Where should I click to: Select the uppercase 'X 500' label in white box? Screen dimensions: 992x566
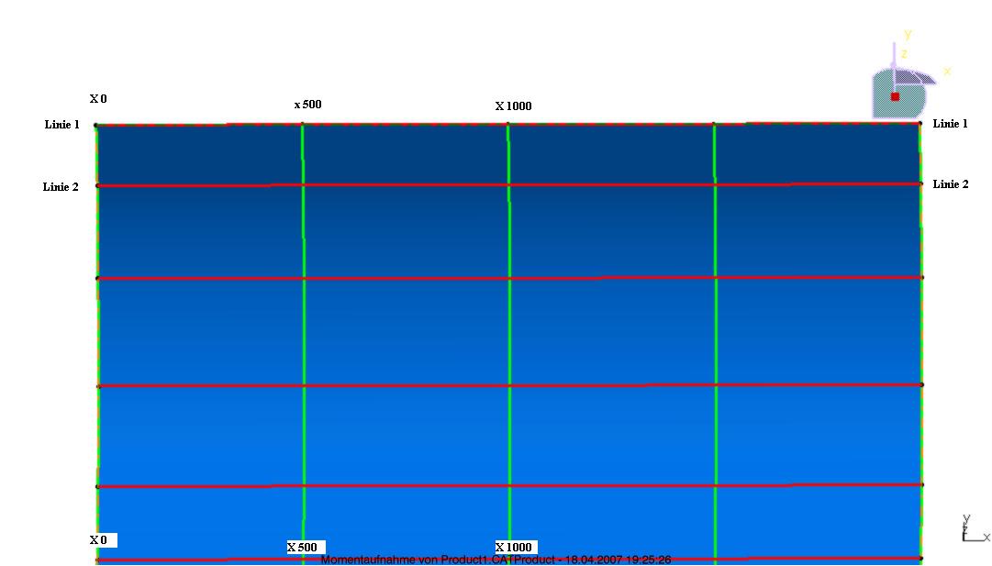click(307, 547)
